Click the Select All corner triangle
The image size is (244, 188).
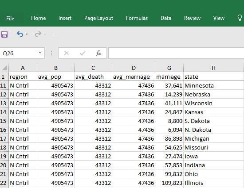4,68
